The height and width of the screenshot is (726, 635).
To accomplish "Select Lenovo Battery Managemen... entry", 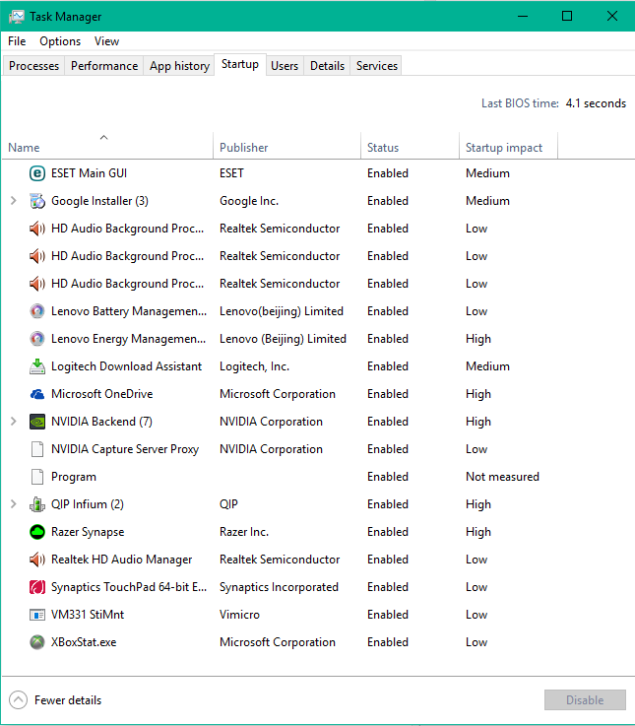I will (x=129, y=311).
